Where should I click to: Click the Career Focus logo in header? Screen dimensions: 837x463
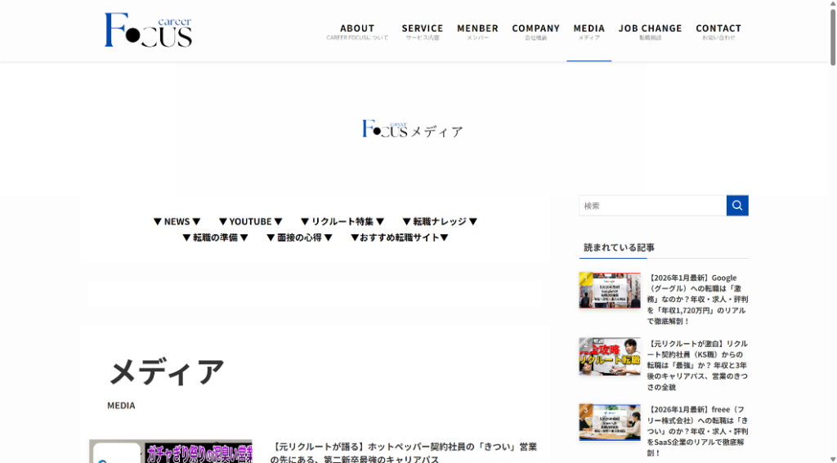(x=148, y=30)
